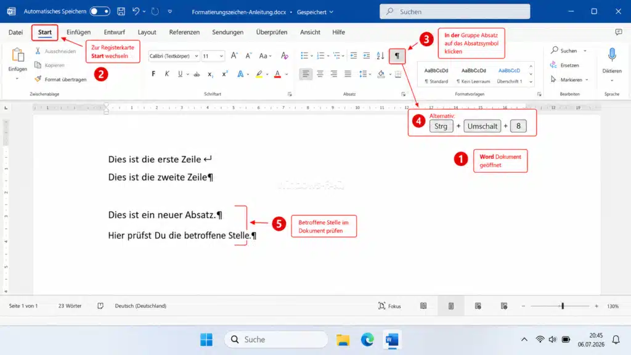Toggle Automatisches Speichern switch

(100, 11)
